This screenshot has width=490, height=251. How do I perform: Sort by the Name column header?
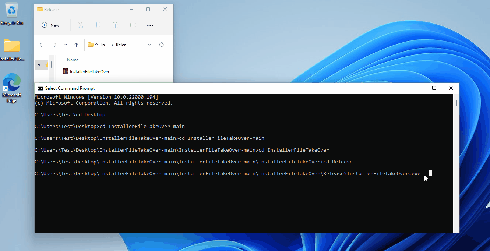(x=73, y=60)
